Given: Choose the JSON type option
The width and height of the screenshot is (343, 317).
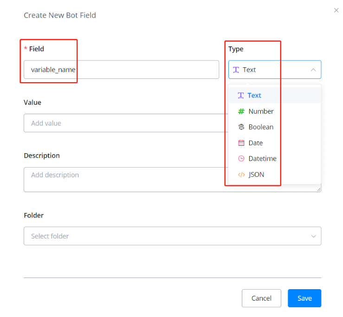Looking at the screenshot, I should click(256, 175).
